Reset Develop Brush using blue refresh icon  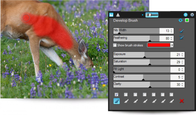pyautogui.click(x=181, y=20)
